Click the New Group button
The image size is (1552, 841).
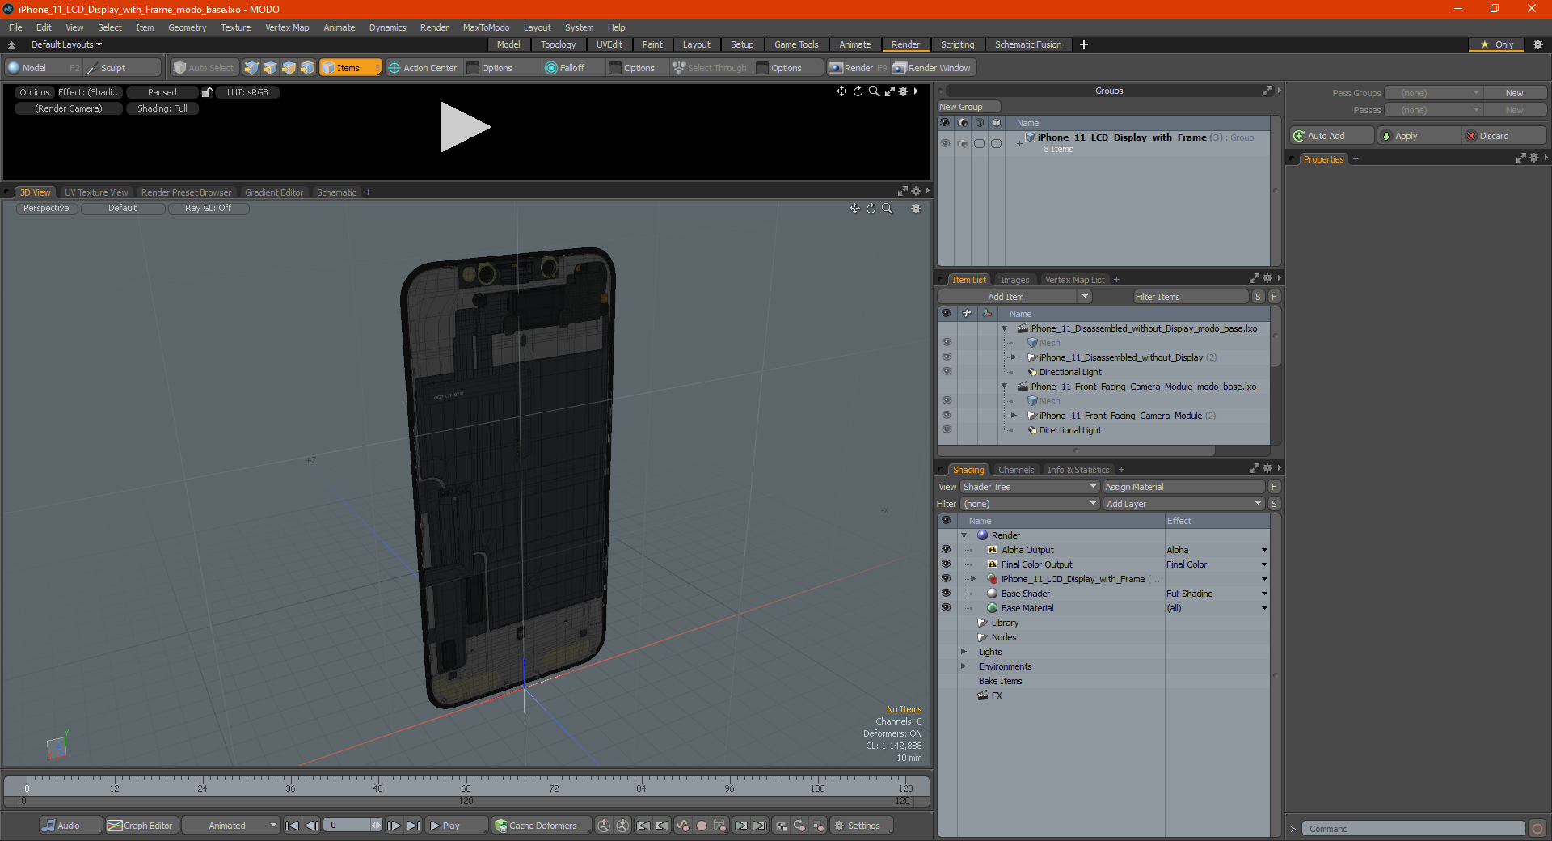pyautogui.click(x=968, y=107)
